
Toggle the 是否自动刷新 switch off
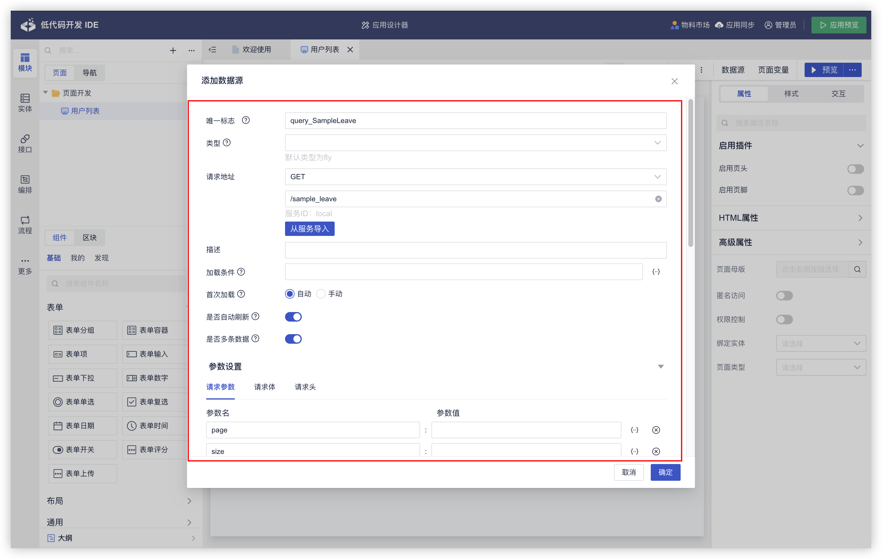[x=293, y=317]
